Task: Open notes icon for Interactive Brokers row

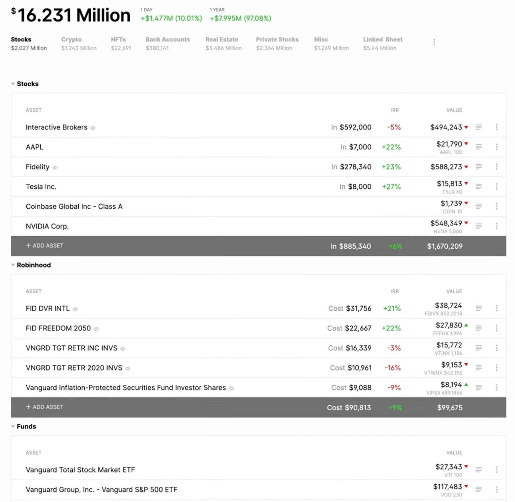Action: [x=479, y=127]
